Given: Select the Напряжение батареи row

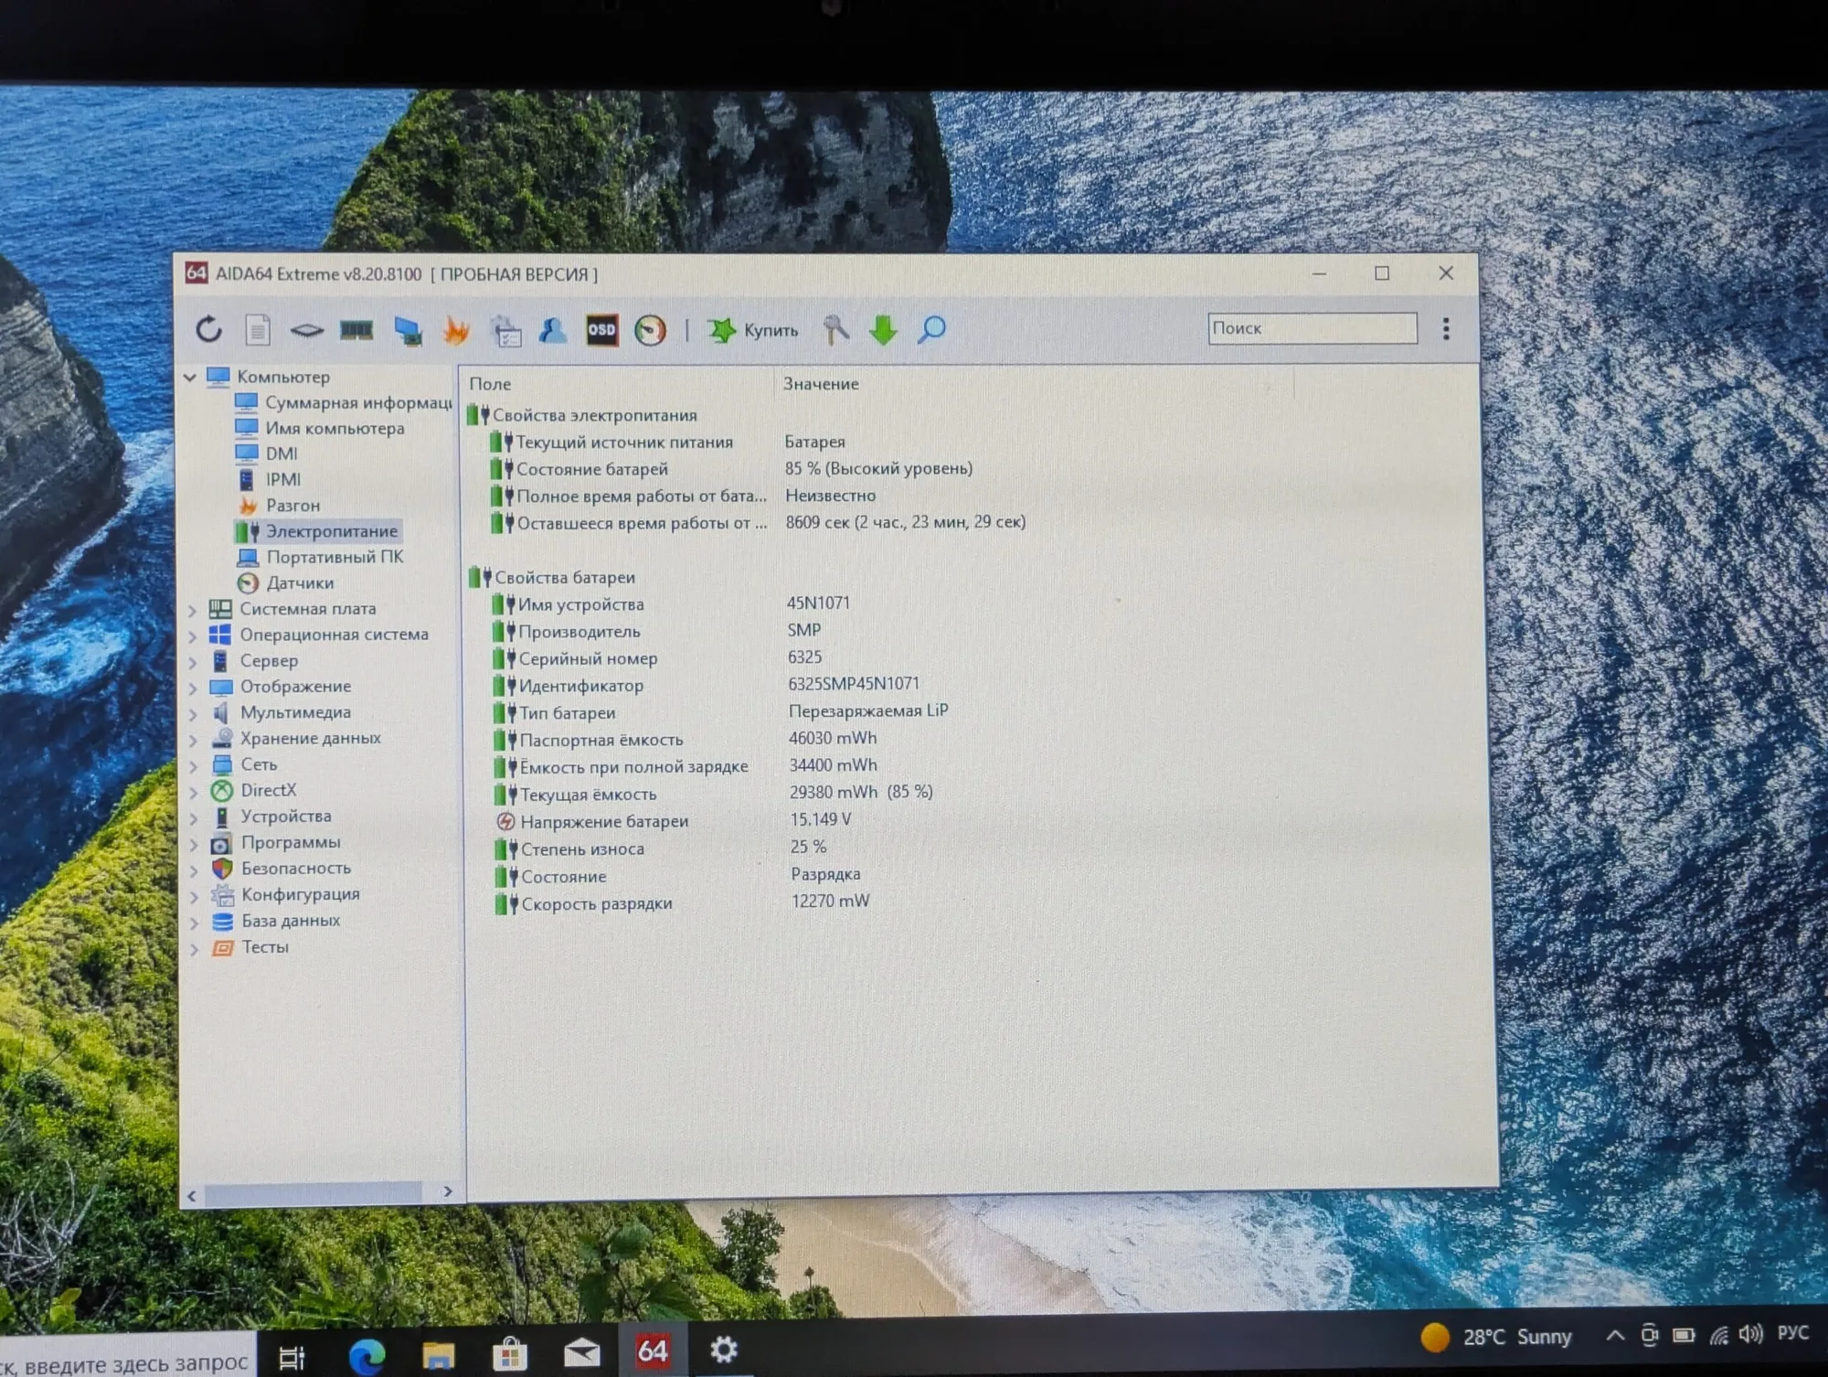Looking at the screenshot, I should pos(674,820).
